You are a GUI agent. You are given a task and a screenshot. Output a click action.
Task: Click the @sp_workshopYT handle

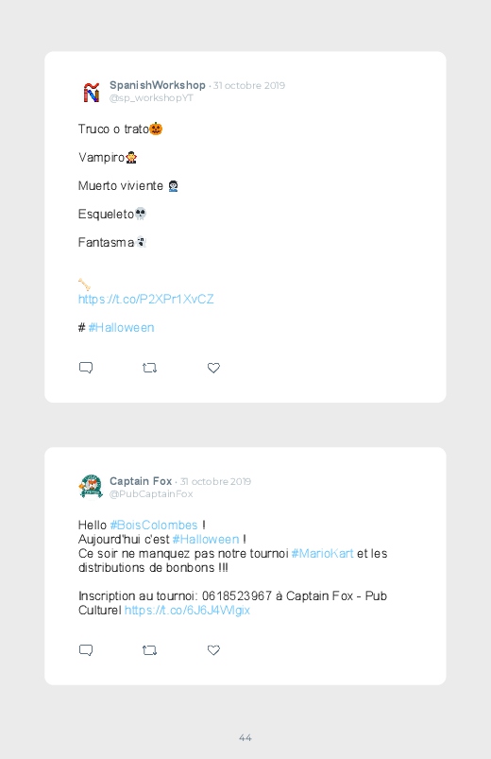(151, 97)
